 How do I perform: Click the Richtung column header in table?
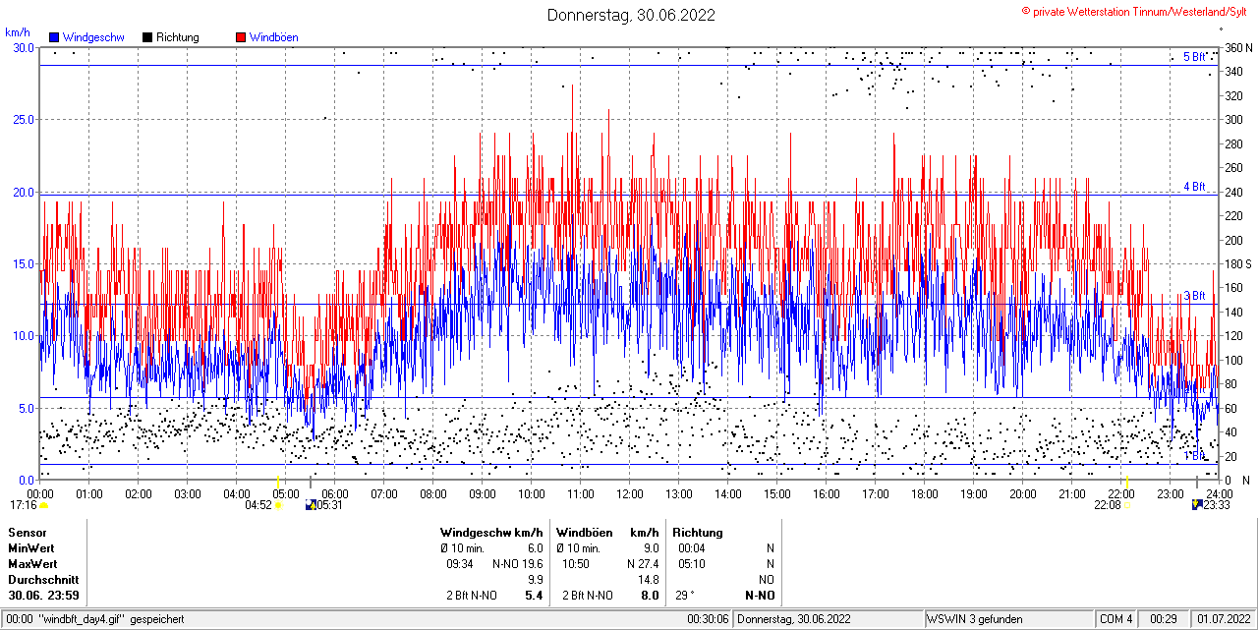698,532
